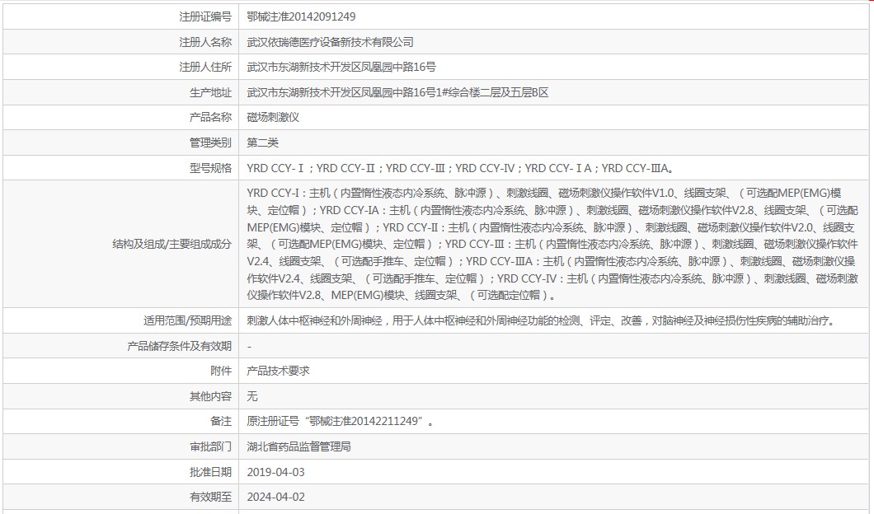Select approval date 2019-04-03
Viewport: 874px width, 514px height.
pyautogui.click(x=276, y=472)
